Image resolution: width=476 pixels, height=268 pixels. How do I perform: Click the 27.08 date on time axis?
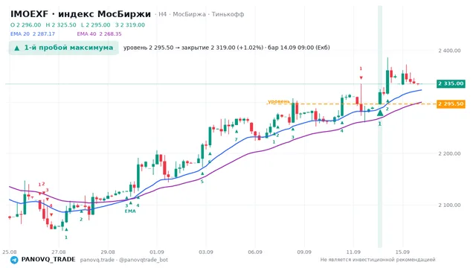tap(59, 252)
